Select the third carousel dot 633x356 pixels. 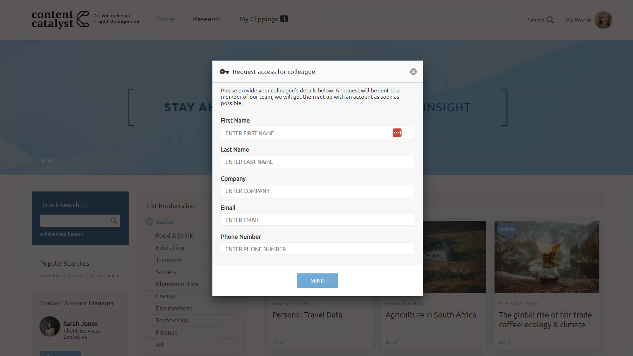click(56, 161)
